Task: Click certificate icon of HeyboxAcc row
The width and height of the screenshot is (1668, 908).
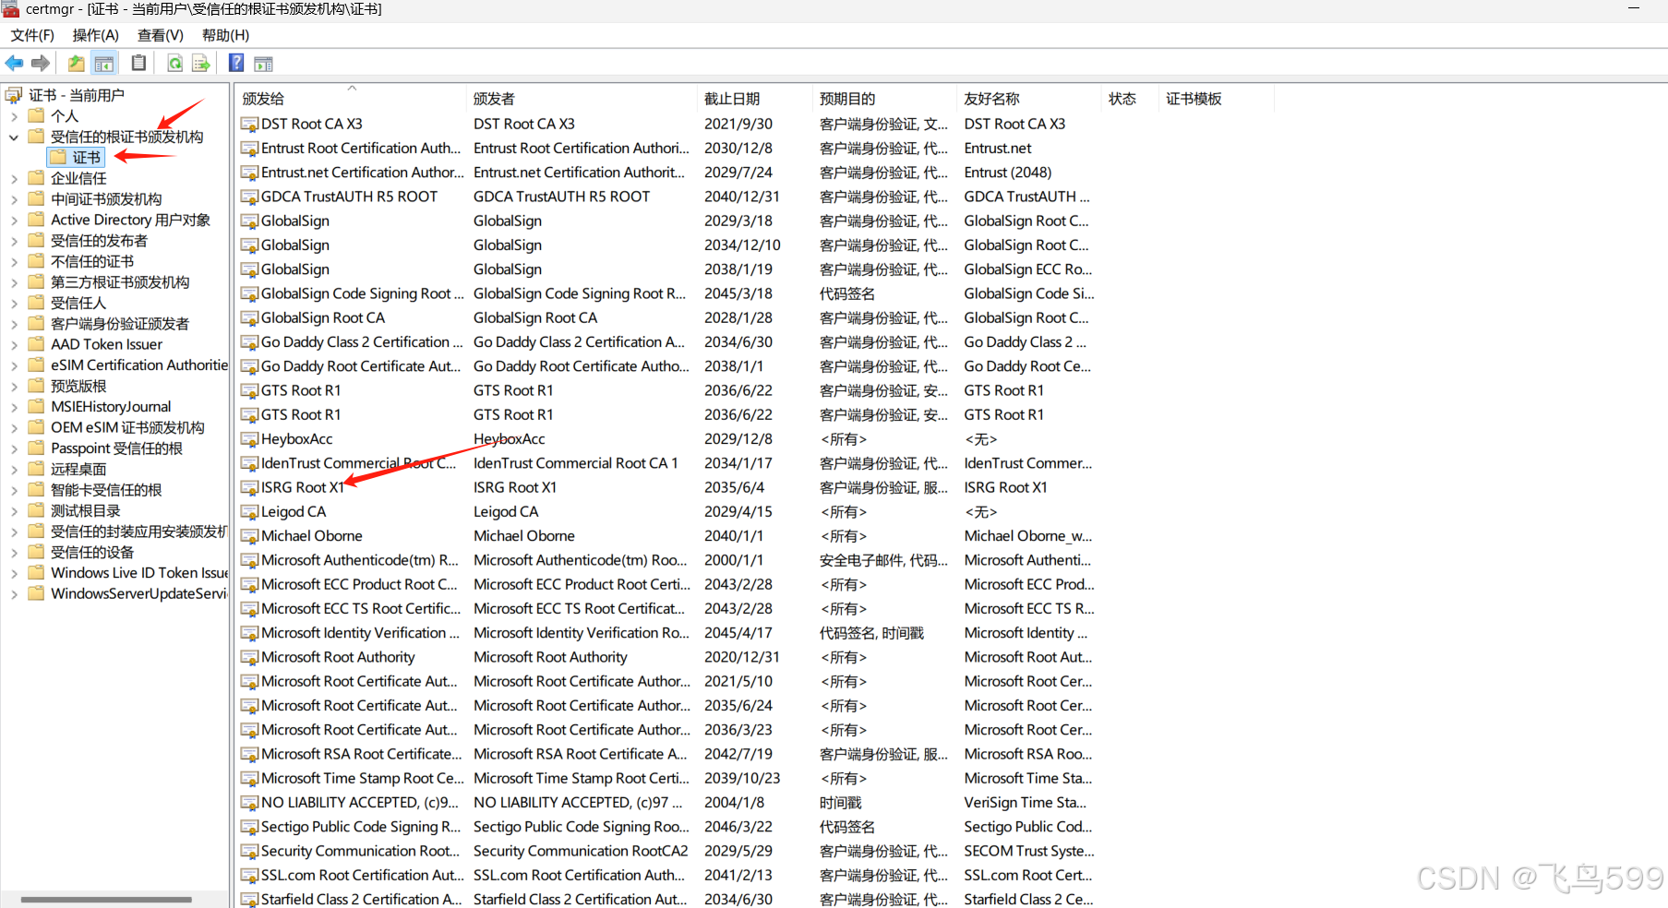Action: point(249,439)
